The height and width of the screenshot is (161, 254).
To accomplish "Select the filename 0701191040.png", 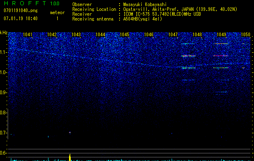I will (21, 10).
